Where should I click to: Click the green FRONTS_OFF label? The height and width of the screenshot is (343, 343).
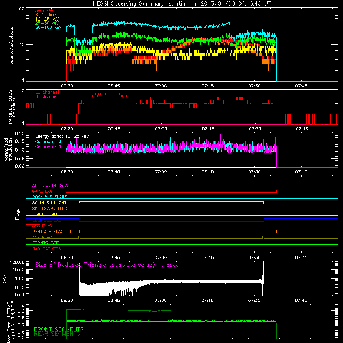point(45,243)
